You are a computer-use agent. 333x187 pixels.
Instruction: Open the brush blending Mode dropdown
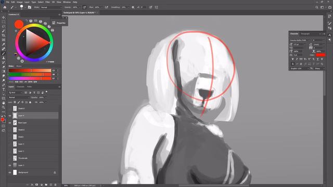click(x=51, y=7)
